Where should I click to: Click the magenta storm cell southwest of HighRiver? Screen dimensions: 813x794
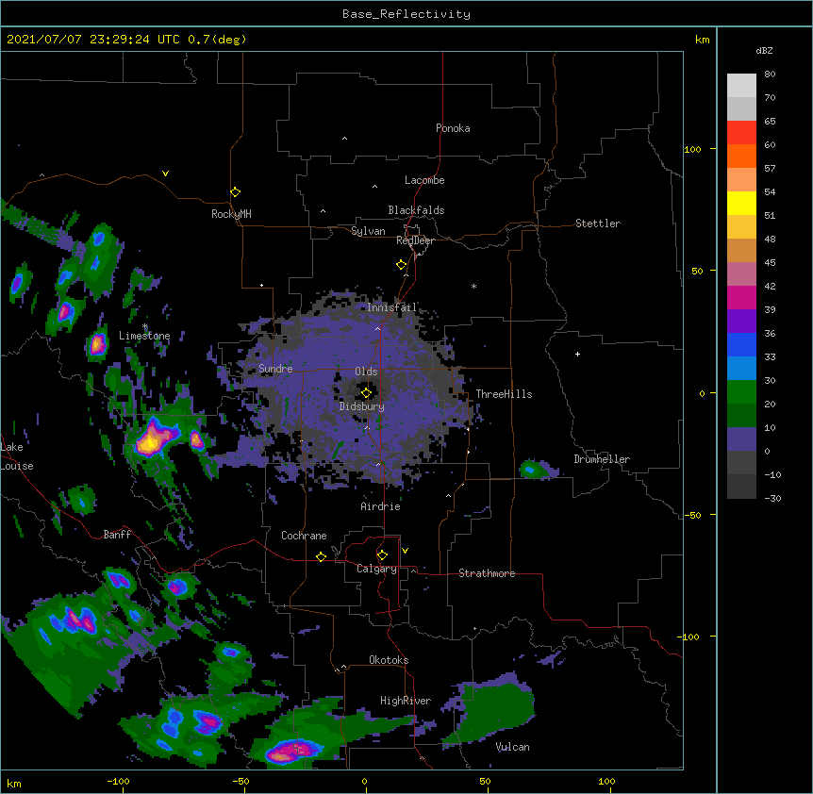coord(292,751)
